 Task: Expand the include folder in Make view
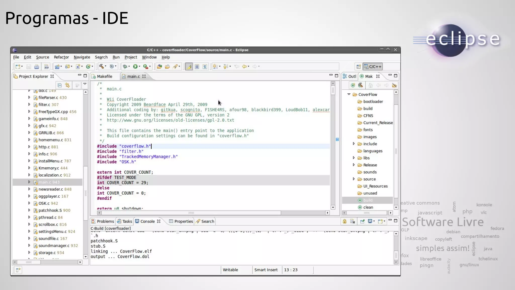(x=354, y=144)
